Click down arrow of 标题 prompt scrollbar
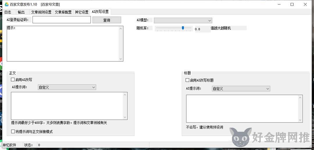Screen dimensions: 314x150 tap(300, 120)
